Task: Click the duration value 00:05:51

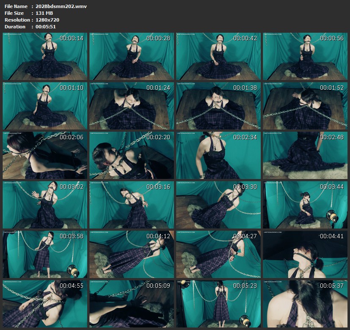Action: click(46, 27)
